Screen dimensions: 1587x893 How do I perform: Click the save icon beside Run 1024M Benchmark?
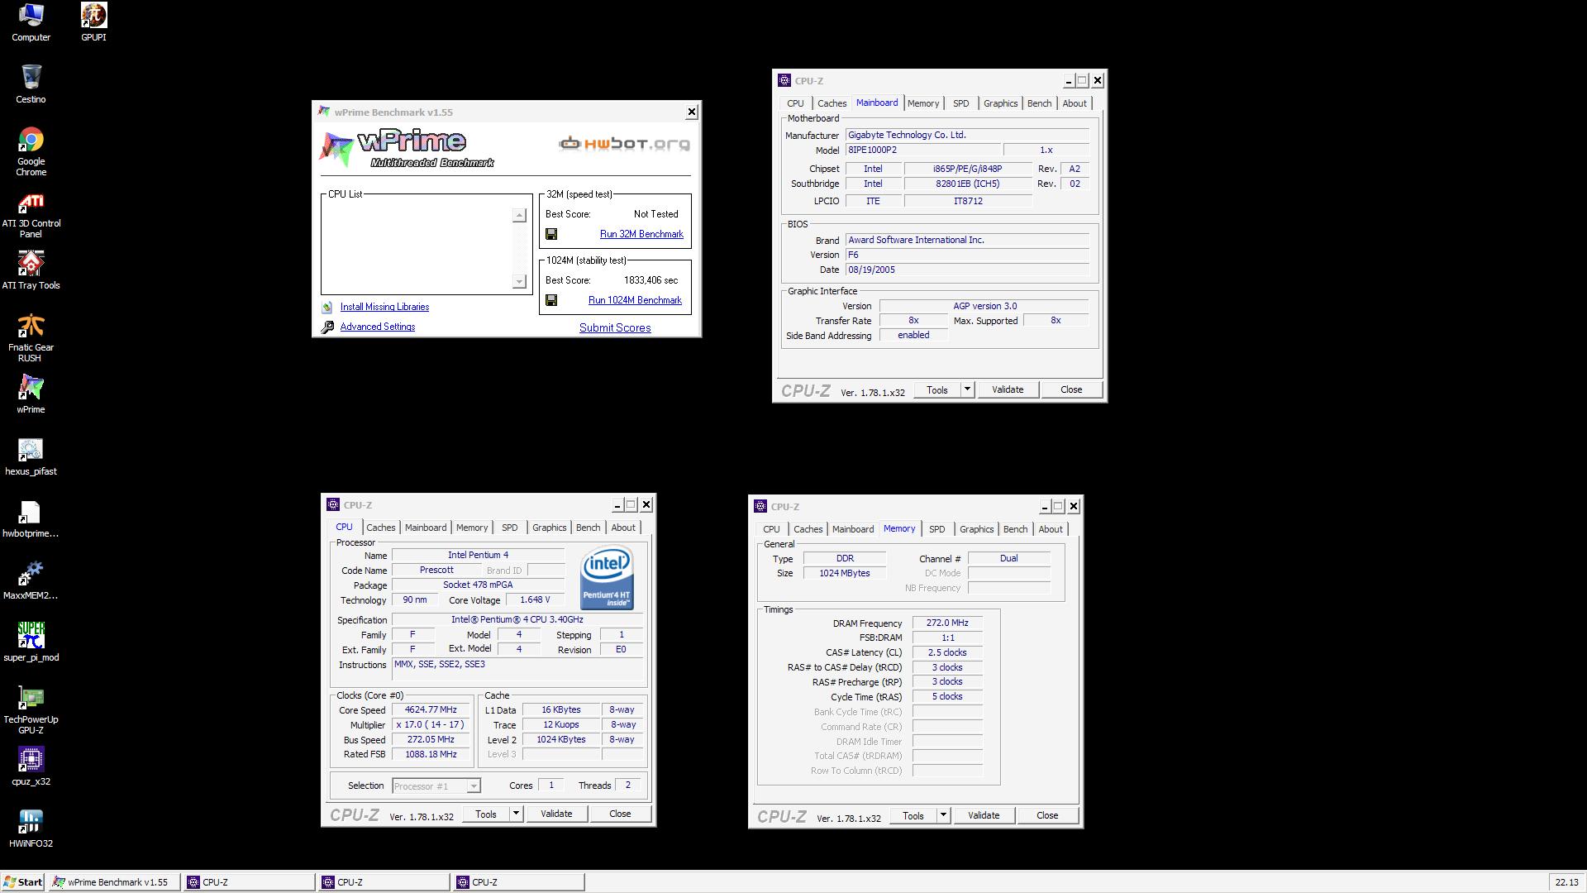point(551,300)
